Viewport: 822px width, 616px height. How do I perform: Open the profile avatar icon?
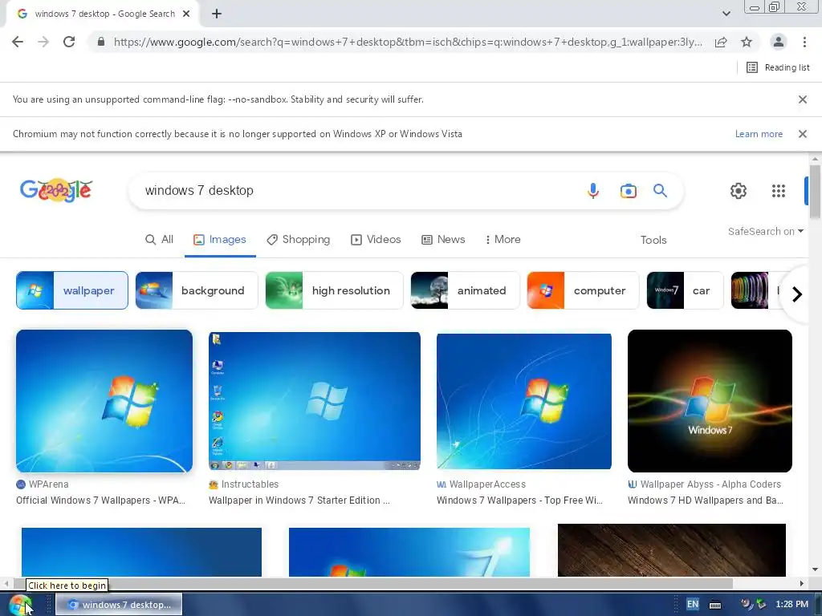tap(779, 42)
